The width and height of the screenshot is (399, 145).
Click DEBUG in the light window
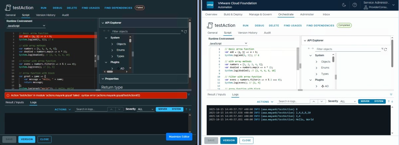(x=259, y=25)
